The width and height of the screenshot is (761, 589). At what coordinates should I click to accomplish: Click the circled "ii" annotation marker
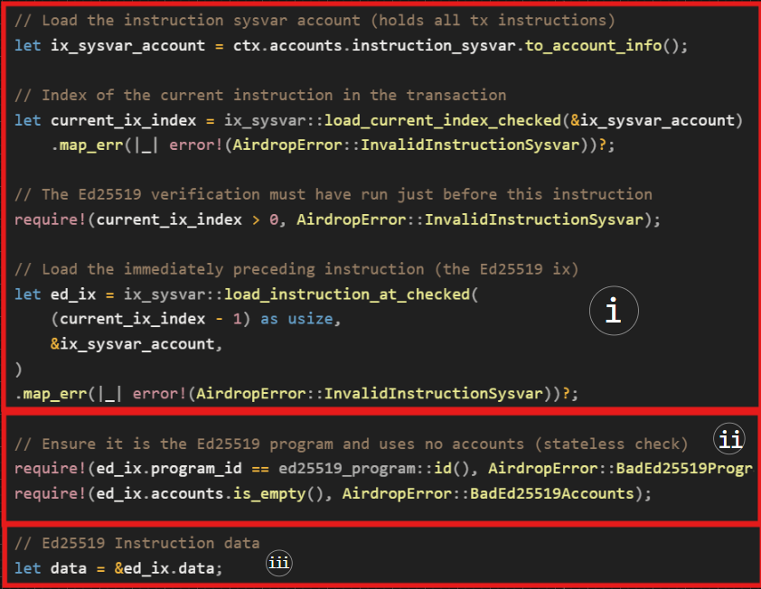tap(729, 439)
